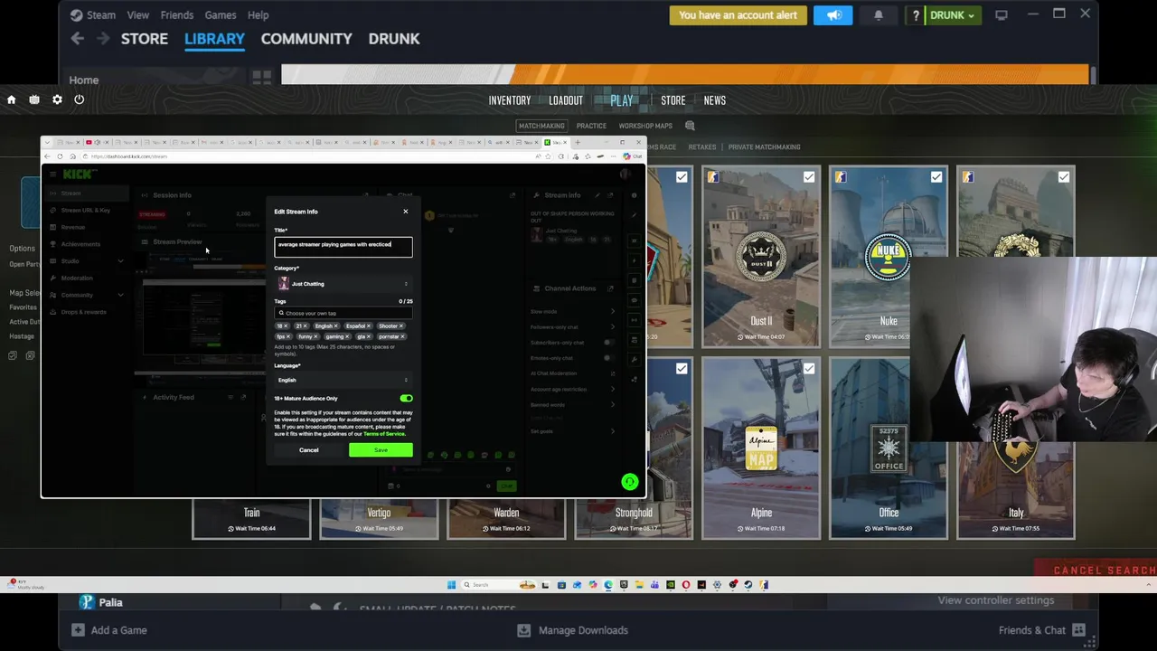Toggle Subscribers-only chat switch
Viewport: 1157px width, 651px height.
(608, 343)
